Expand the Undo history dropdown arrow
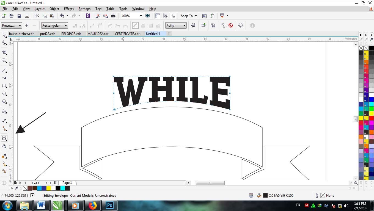The width and height of the screenshot is (374, 211). (67, 16)
